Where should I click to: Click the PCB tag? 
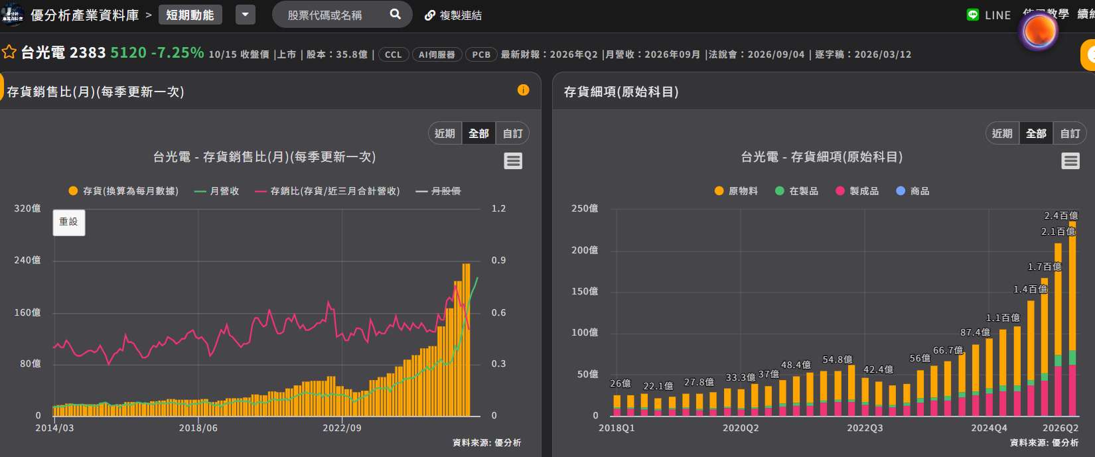pyautogui.click(x=481, y=54)
